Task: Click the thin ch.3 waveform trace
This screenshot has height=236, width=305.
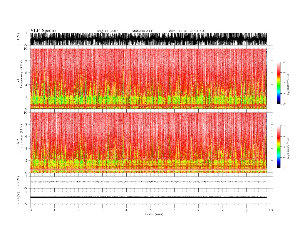Action: (148, 182)
